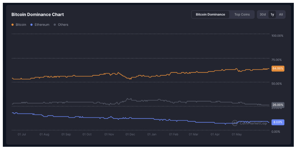
Task: Toggle the Bitcoin series in the legend
Action: 21,25
